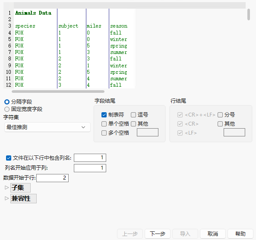Click the 'Animals Data' title text in preview
Image resolution: width=256 pixels, height=240 pixels.
click(x=33, y=13)
